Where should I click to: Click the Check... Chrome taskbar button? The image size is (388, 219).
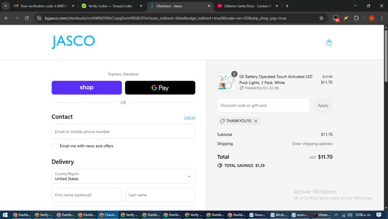(x=108, y=215)
